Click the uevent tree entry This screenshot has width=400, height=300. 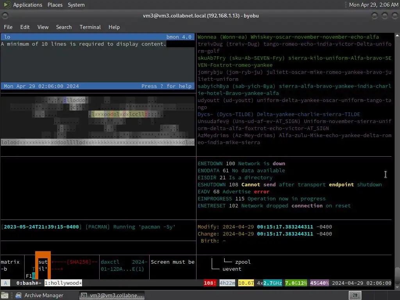[232, 269]
